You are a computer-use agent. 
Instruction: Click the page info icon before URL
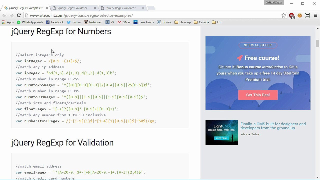point(27,15)
